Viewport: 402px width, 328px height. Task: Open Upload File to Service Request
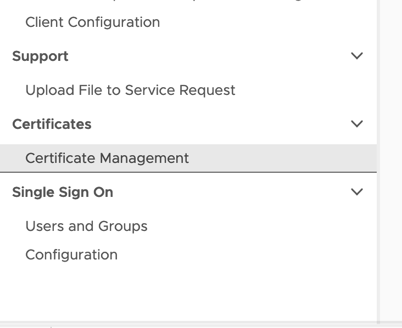[x=130, y=91]
